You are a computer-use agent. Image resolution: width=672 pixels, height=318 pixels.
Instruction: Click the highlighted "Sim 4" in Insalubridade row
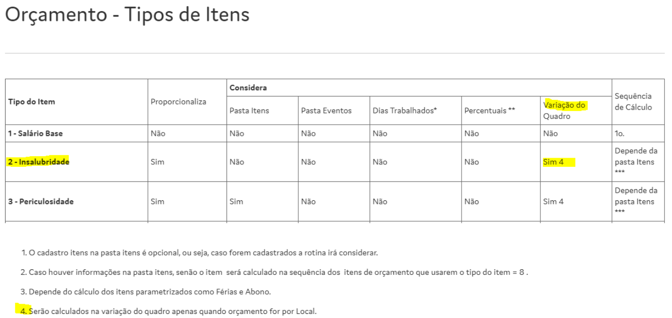554,162
